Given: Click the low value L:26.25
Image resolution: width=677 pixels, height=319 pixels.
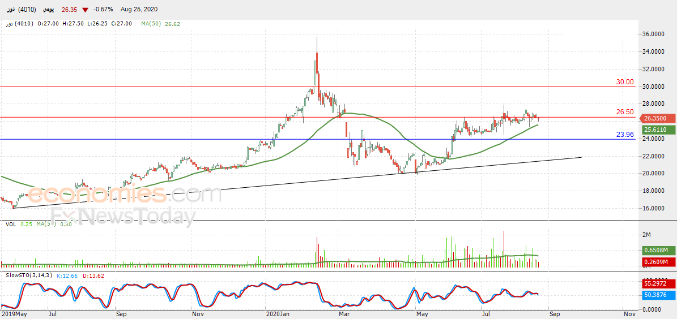Looking at the screenshot, I should [x=97, y=24].
